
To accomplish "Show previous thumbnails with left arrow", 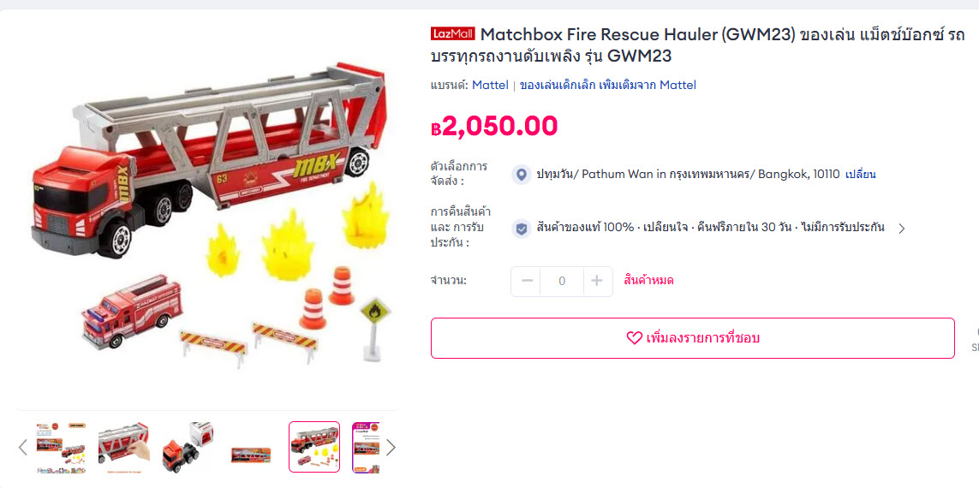I will [x=23, y=448].
